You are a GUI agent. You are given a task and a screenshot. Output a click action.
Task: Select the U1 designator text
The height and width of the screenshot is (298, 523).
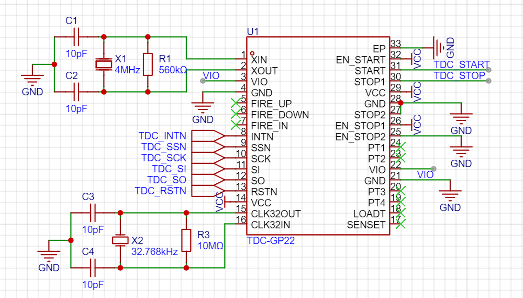pos(252,32)
